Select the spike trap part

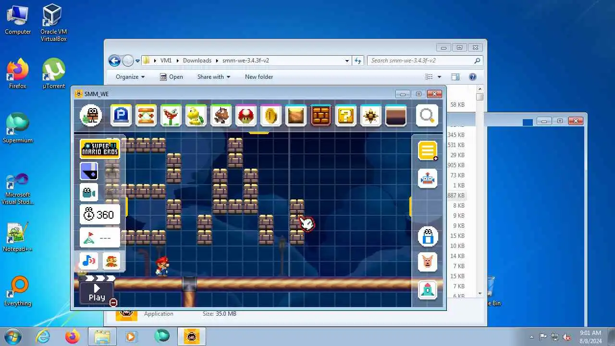point(371,115)
